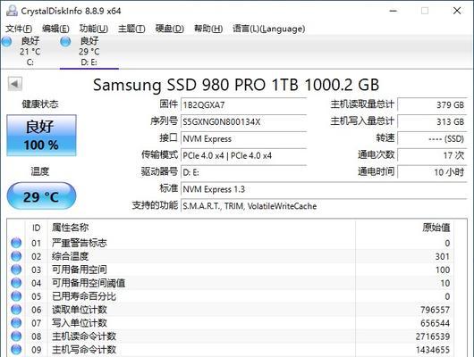Click the 良好 100 % health status button
Viewport: 474px width, 357px height.
coord(41,135)
